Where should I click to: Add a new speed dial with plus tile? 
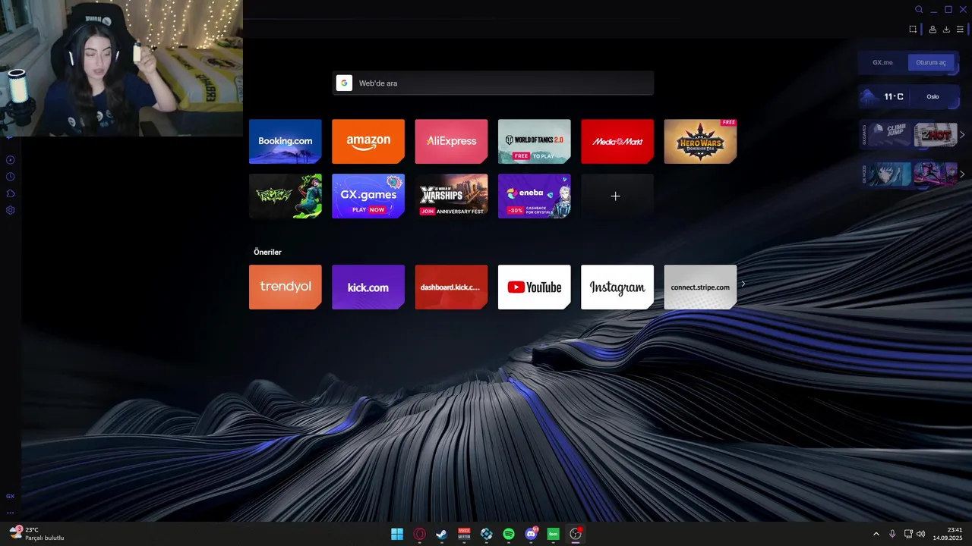[x=617, y=196]
